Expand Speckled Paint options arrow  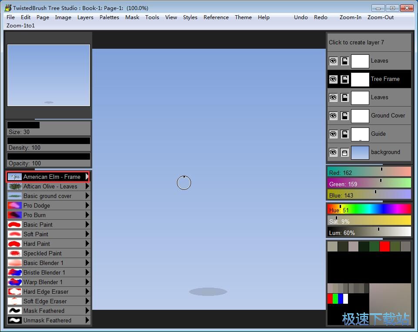(87, 253)
